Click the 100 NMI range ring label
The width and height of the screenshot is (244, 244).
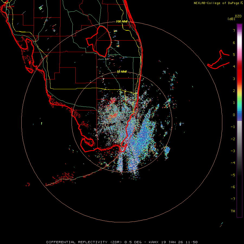tap(122, 21)
